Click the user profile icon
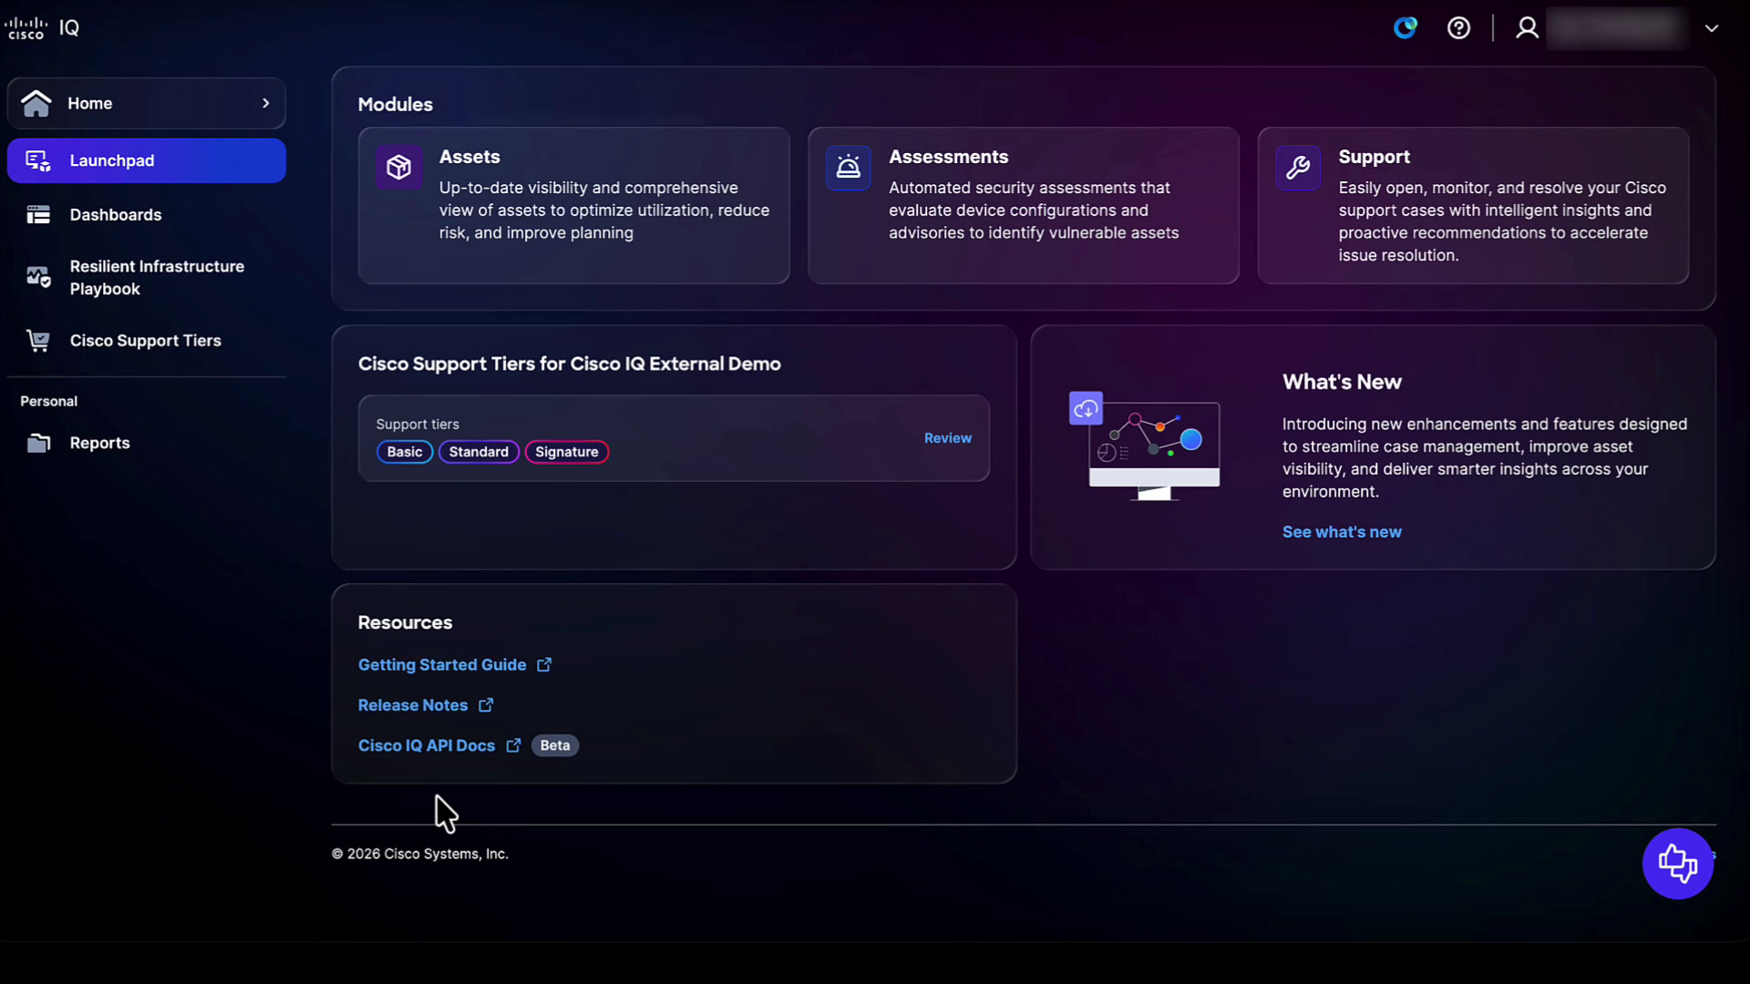Screen dimensions: 1750x984 coord(1527,28)
